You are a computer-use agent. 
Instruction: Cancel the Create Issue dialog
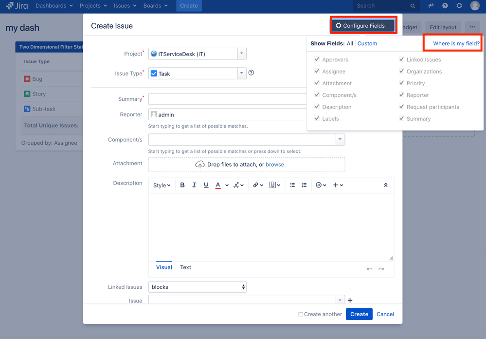point(385,314)
